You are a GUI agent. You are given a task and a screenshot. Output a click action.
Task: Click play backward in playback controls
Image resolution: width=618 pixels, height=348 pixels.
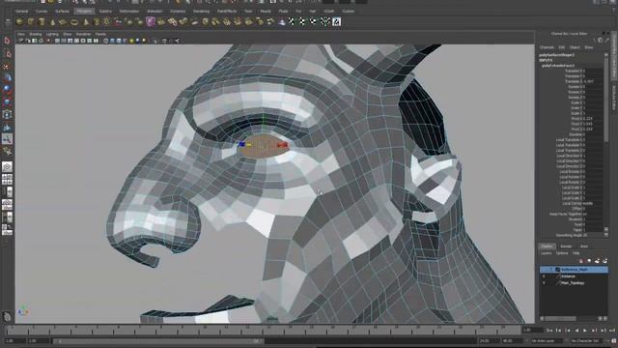576,331
